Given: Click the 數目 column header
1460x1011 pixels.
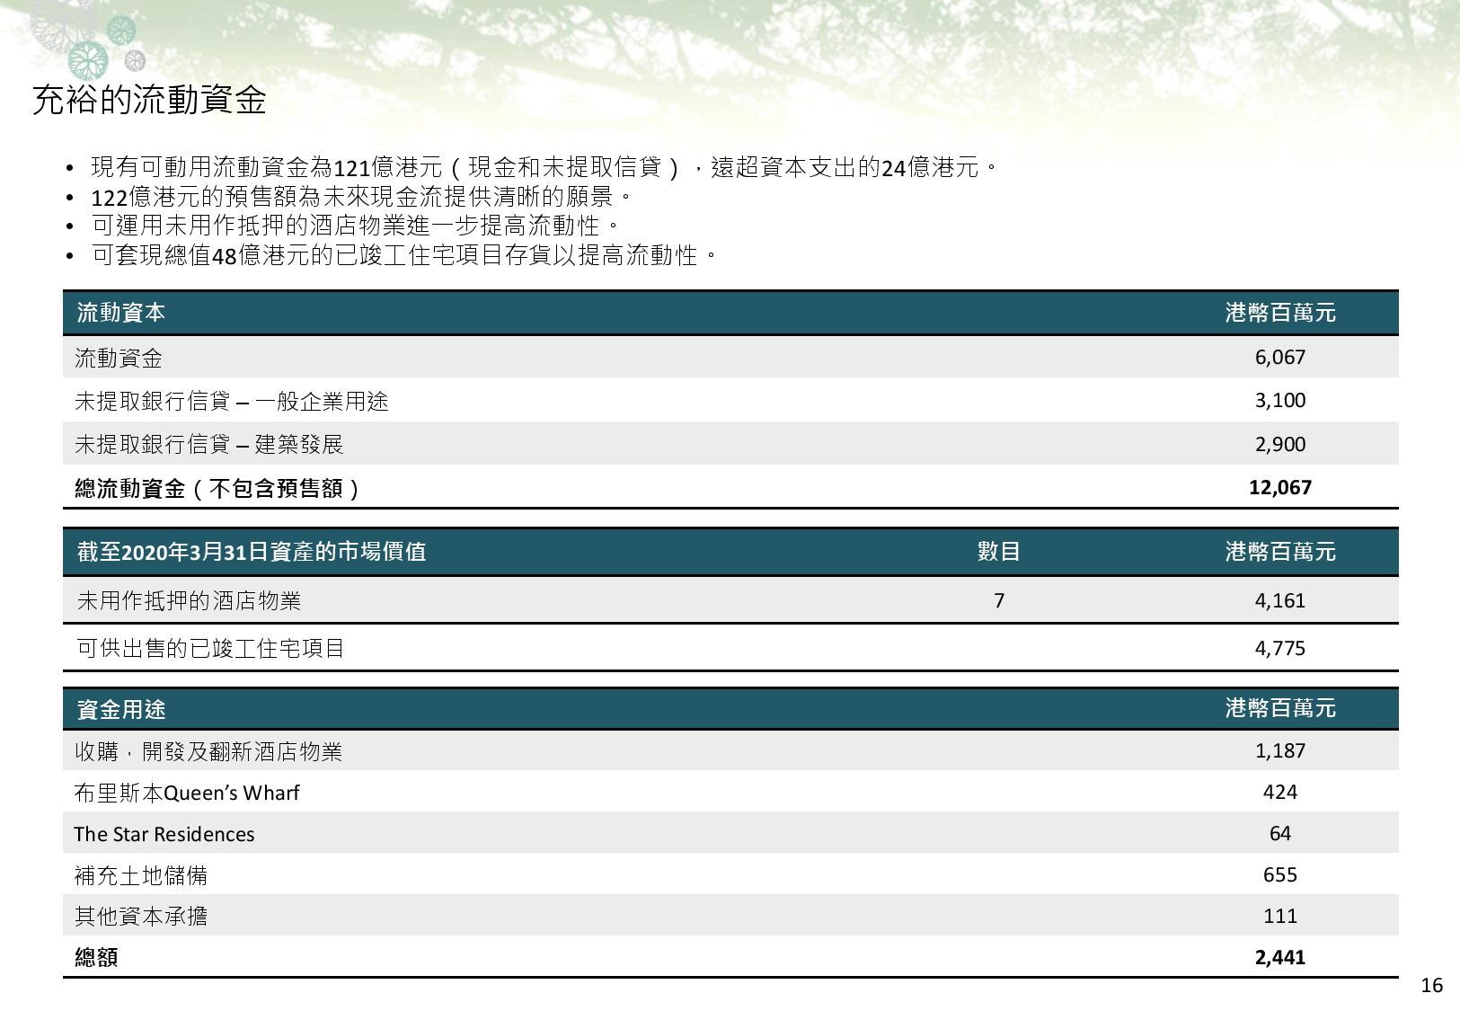Looking at the screenshot, I should pyautogui.click(x=998, y=552).
